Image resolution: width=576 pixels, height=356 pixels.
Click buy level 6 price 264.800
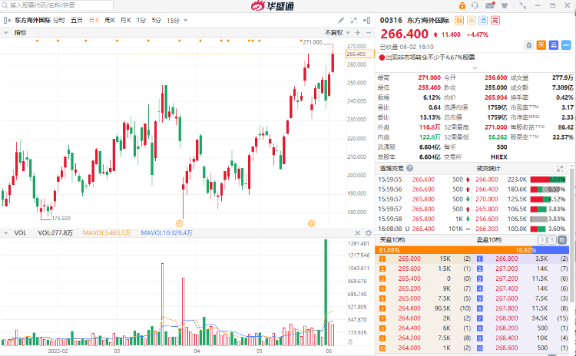click(x=409, y=308)
